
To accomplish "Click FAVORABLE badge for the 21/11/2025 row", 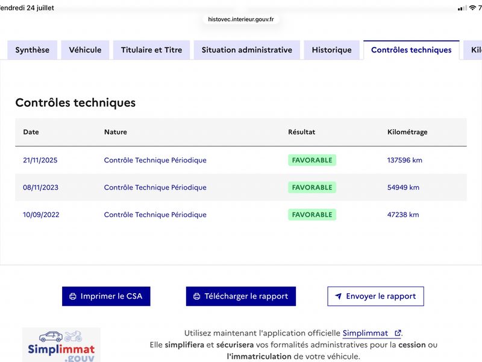I will pos(312,160).
